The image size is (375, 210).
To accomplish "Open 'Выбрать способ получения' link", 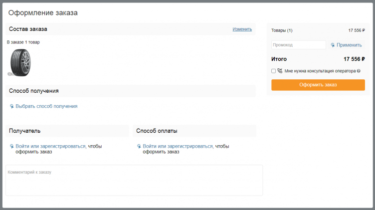I will click(x=46, y=106).
